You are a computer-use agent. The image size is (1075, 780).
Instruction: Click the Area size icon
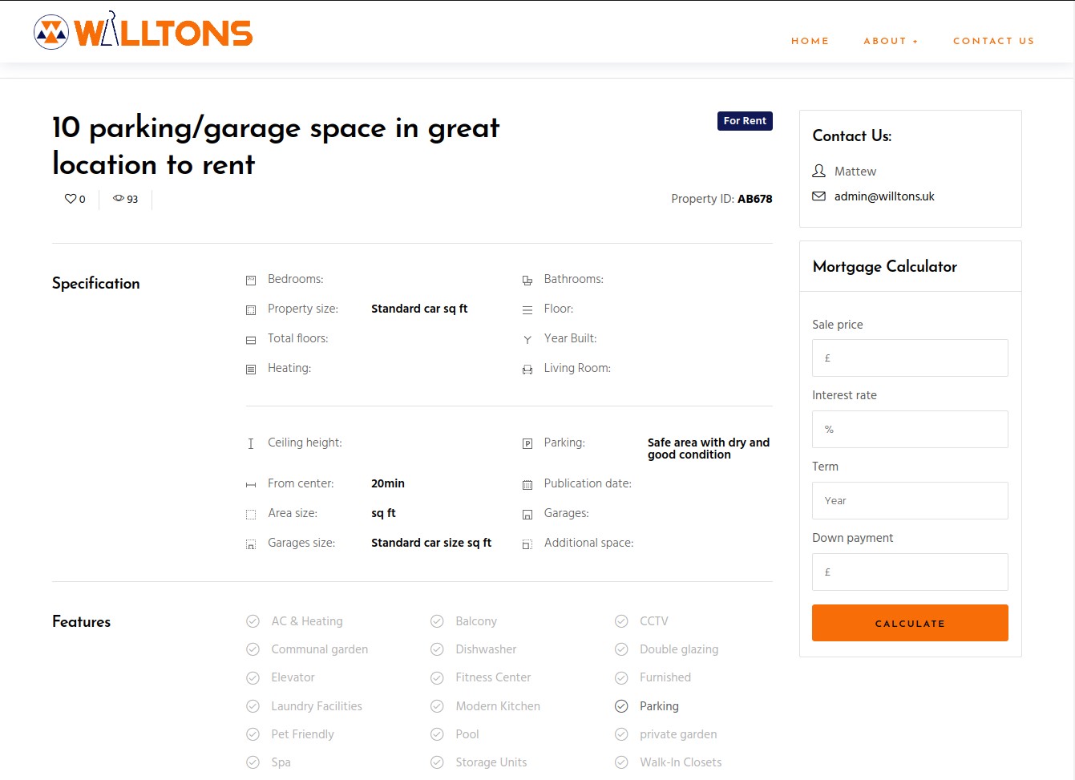click(x=251, y=515)
